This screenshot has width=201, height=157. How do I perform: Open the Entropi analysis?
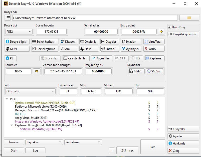point(110,49)
